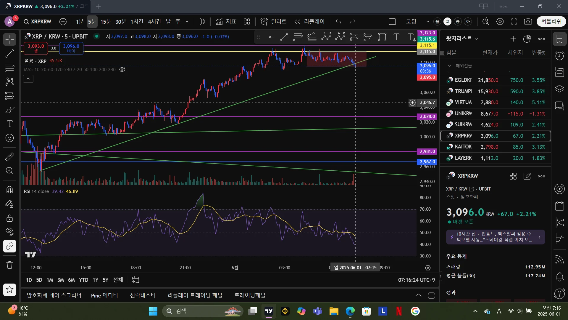Viewport: 568px width, 320px height.
Task: Switch to the strategy tester tab
Action: 143,295
